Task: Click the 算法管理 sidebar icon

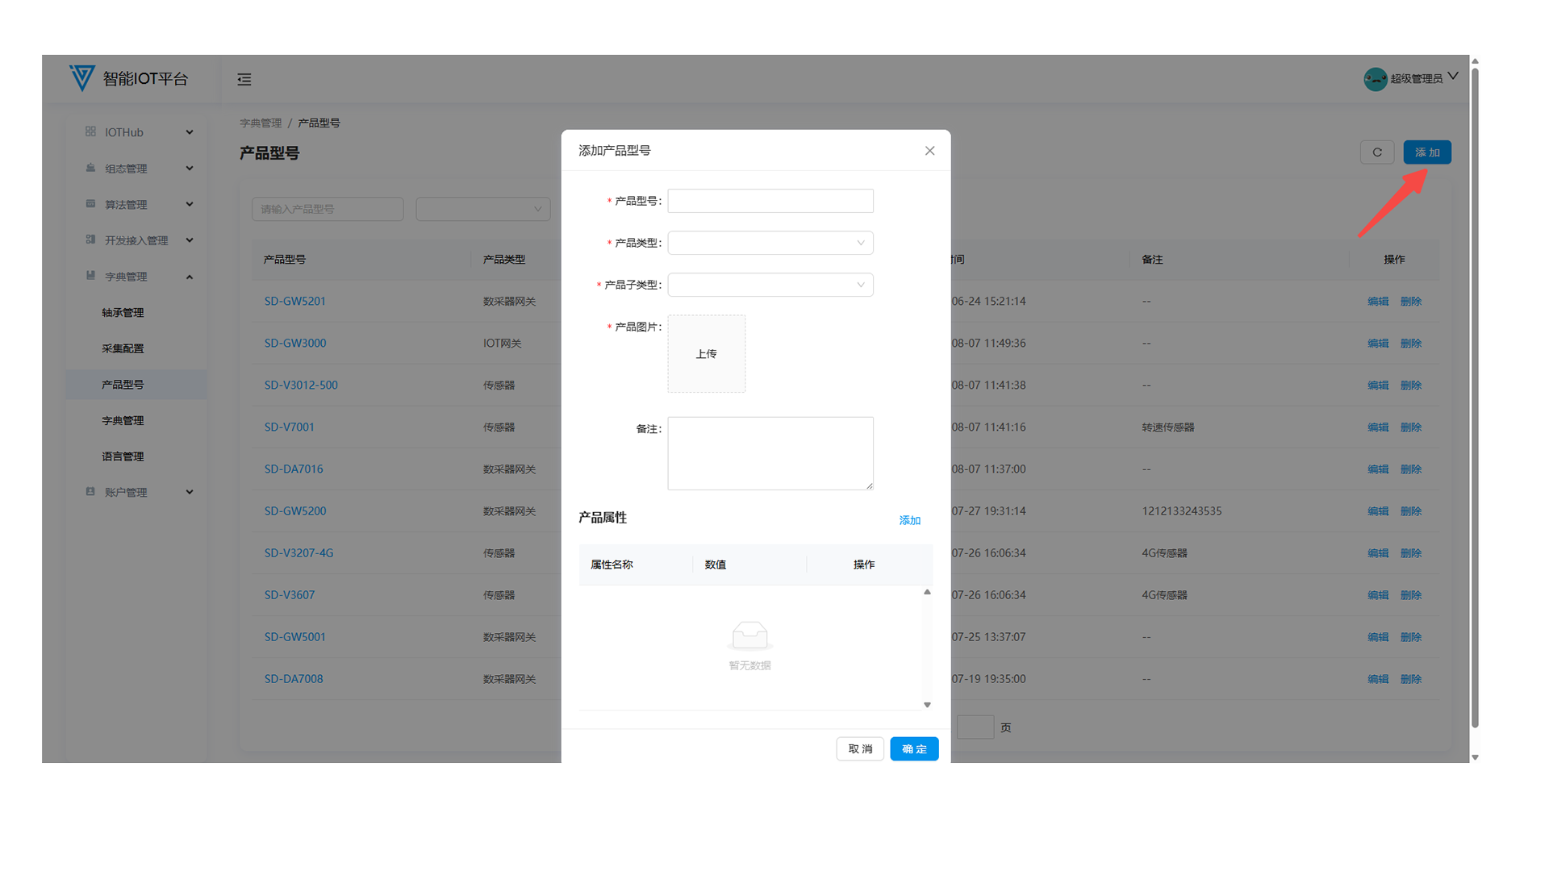Action: click(90, 204)
